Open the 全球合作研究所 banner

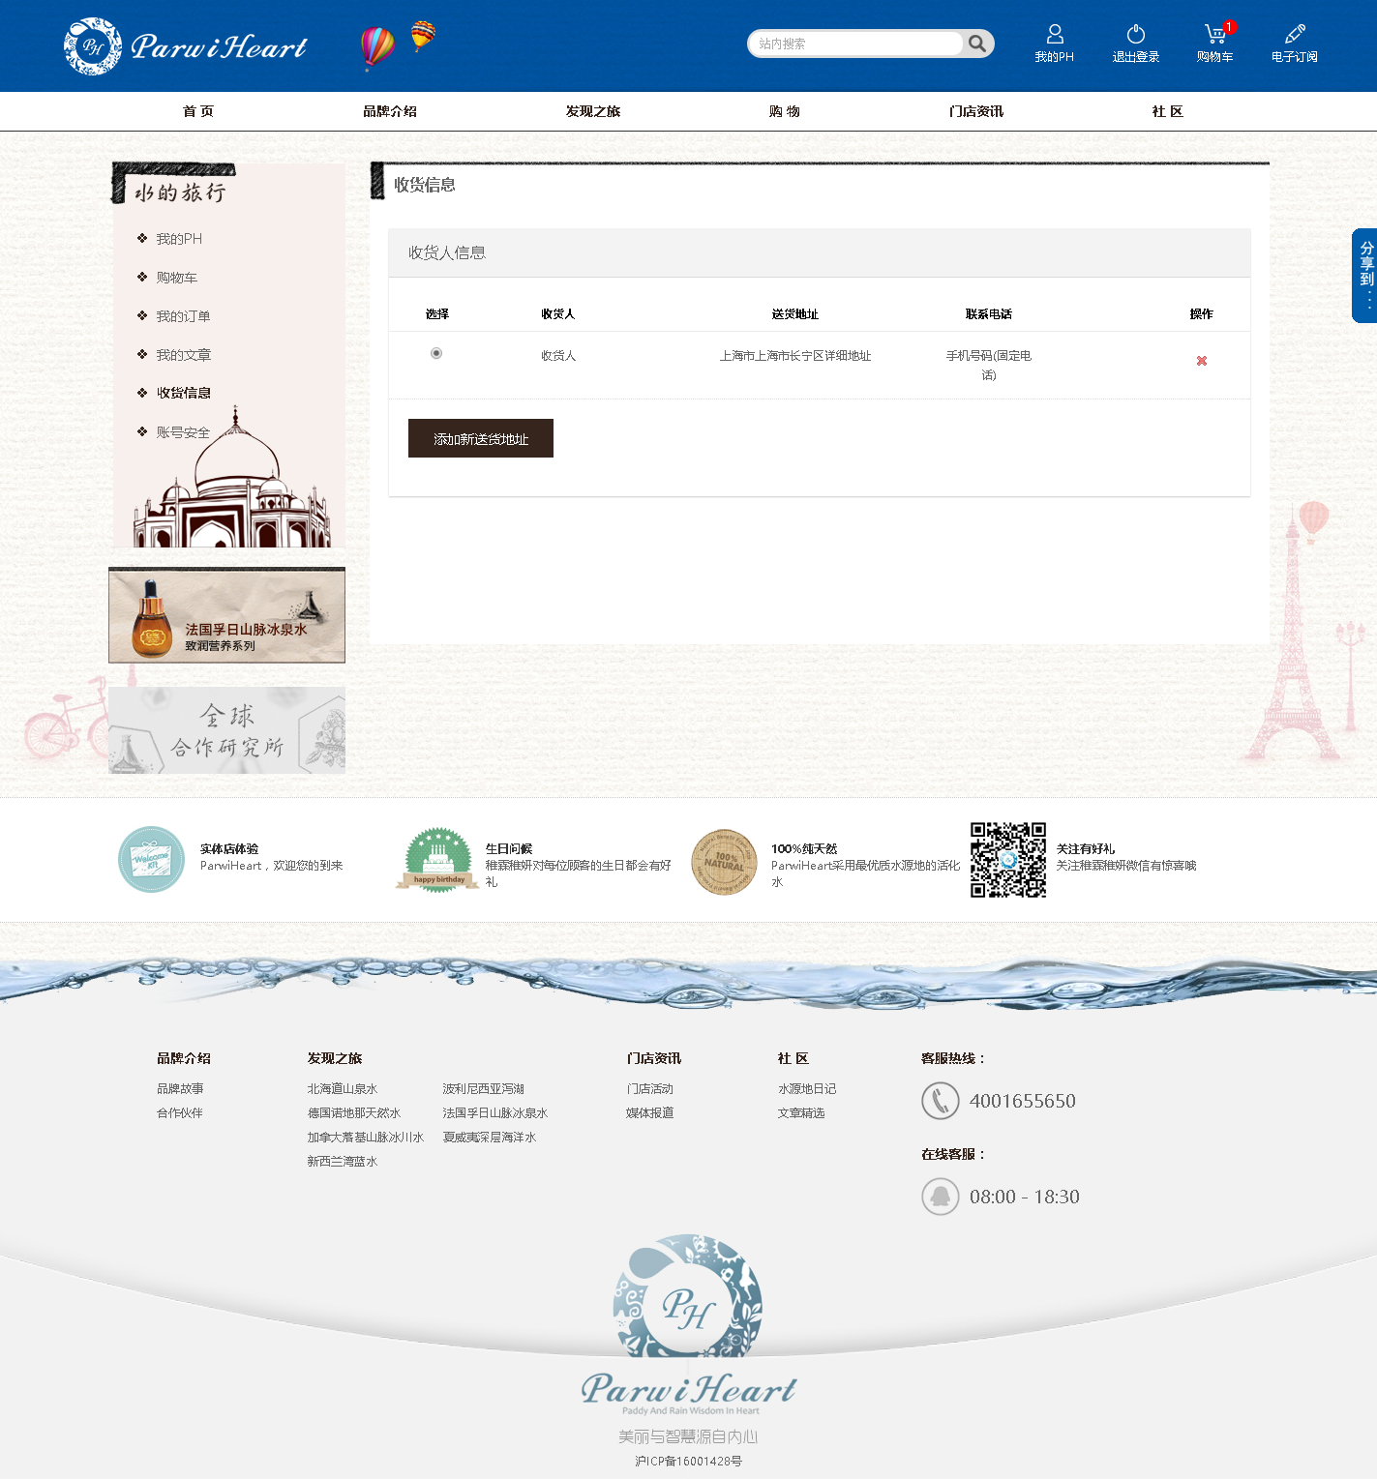tap(226, 730)
